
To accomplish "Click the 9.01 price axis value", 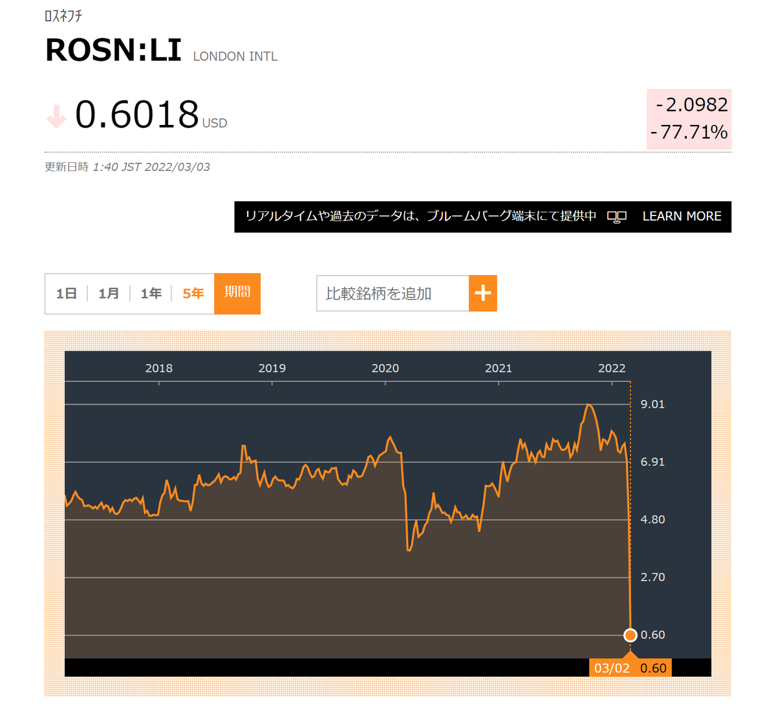I will 652,404.
